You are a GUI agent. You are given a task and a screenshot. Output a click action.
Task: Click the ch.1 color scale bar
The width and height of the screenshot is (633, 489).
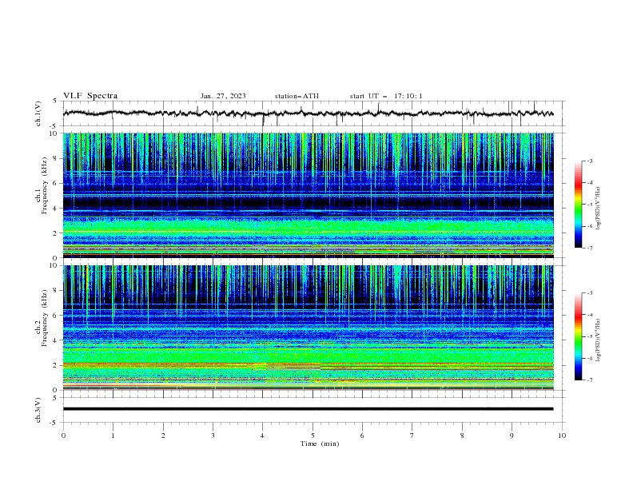578,205
